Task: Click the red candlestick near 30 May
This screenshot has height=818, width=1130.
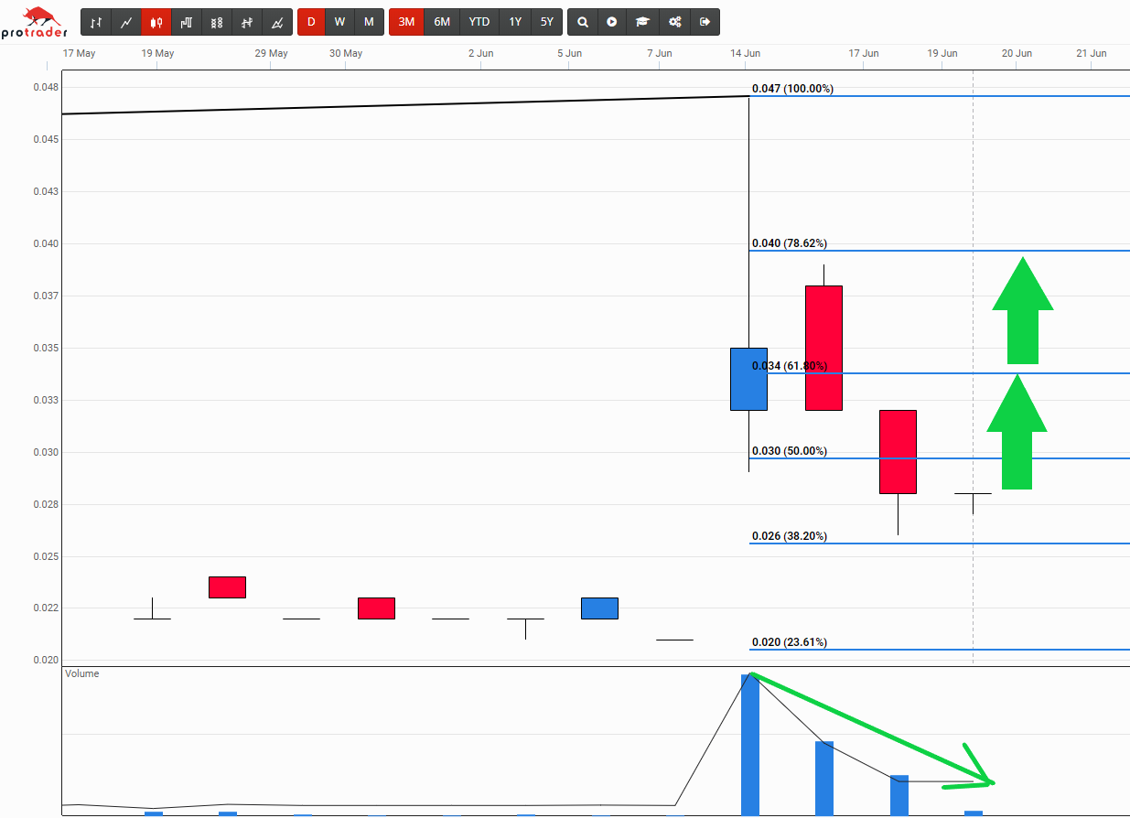Action: 376,608
